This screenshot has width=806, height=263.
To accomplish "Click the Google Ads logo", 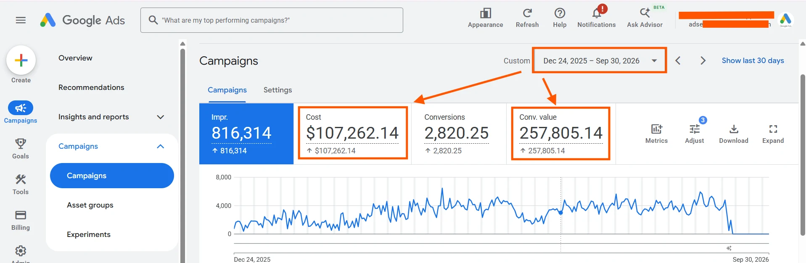I will click(82, 20).
